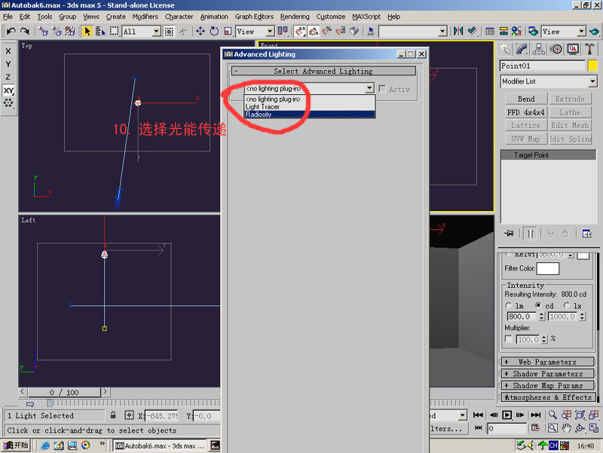Click the Point01 object color swatch
The image size is (603, 453).
(x=592, y=66)
